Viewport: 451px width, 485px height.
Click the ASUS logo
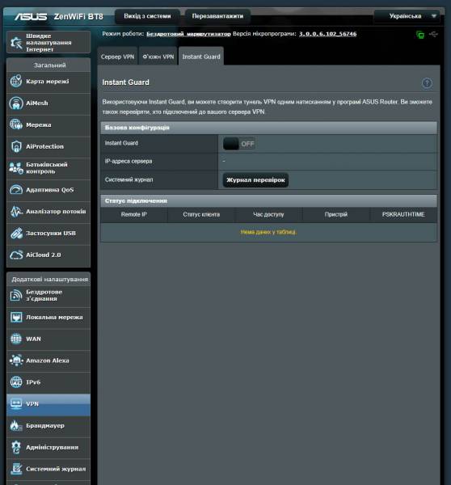tap(31, 16)
